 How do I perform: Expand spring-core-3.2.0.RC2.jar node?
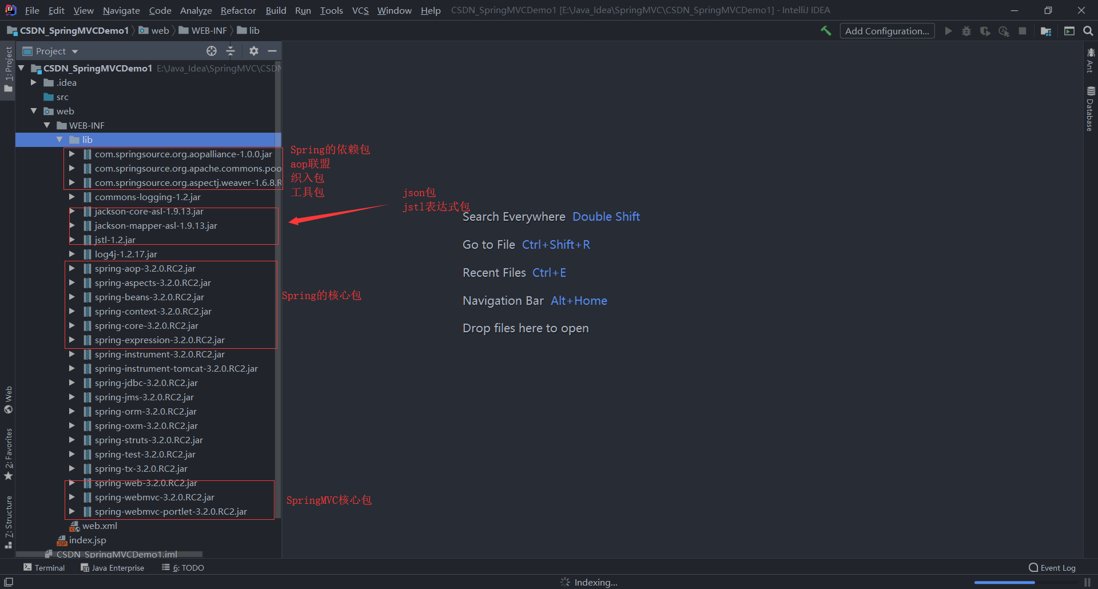tap(71, 325)
